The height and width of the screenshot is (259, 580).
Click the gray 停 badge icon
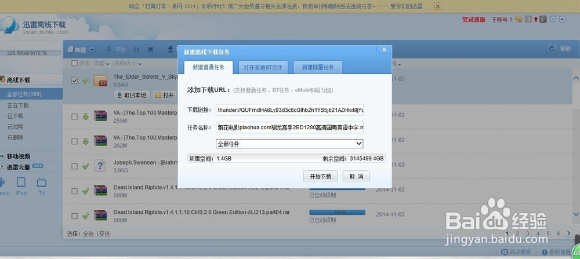coord(528,19)
